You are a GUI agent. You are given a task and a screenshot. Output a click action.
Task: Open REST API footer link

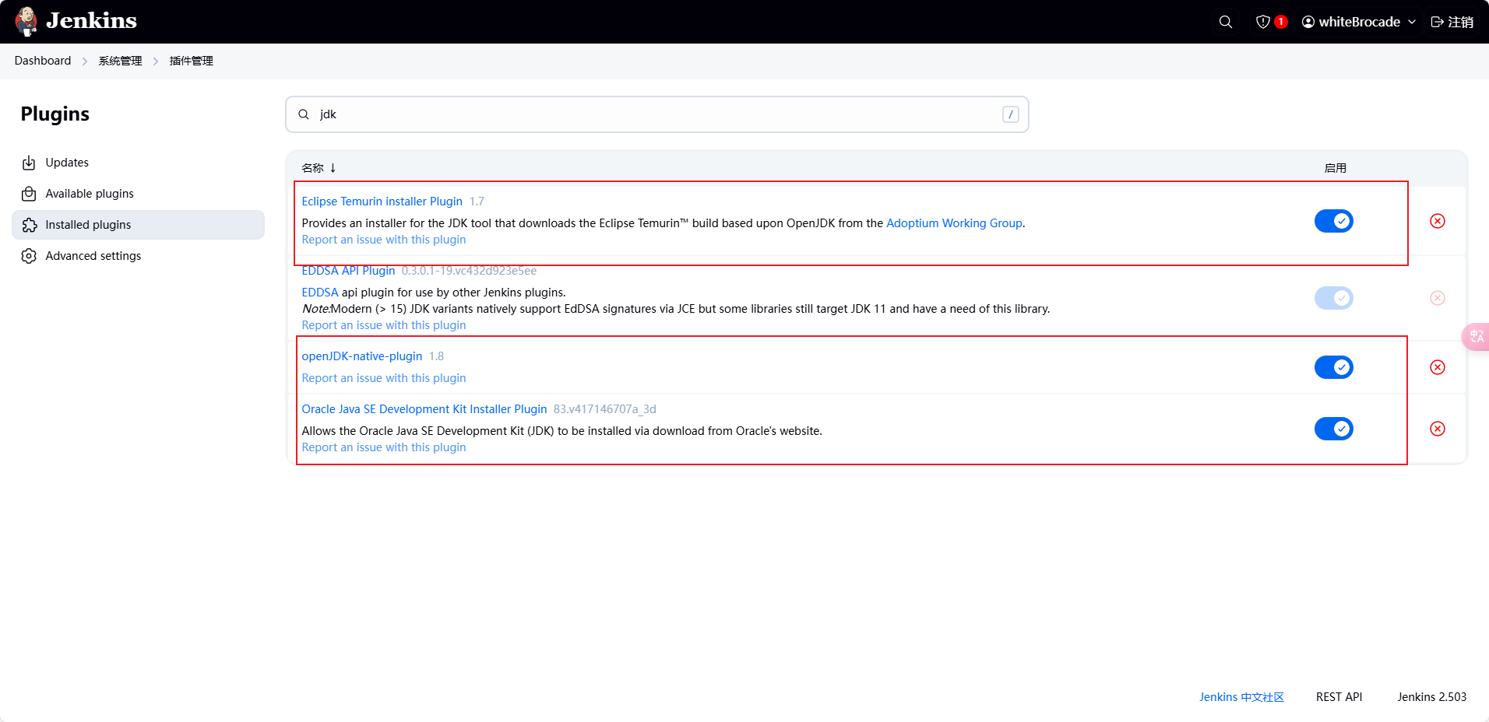[x=1339, y=697]
